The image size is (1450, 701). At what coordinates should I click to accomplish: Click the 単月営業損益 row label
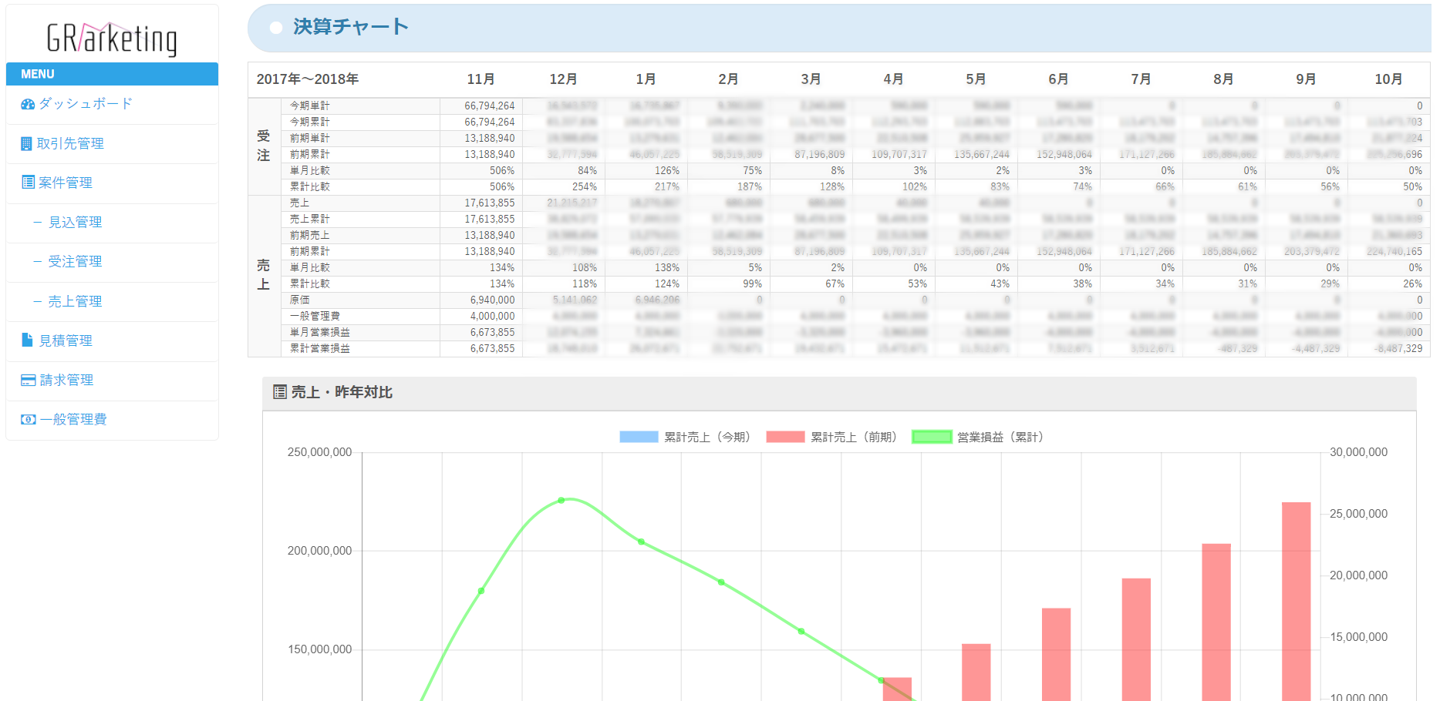319,332
